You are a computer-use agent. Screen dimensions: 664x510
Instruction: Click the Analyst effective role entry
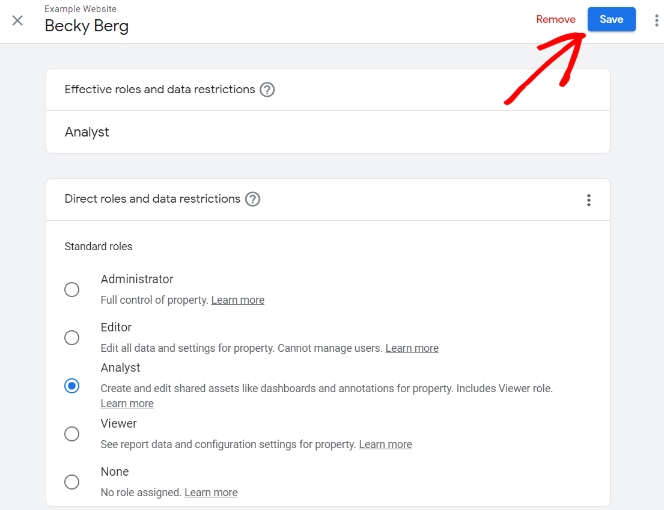87,132
